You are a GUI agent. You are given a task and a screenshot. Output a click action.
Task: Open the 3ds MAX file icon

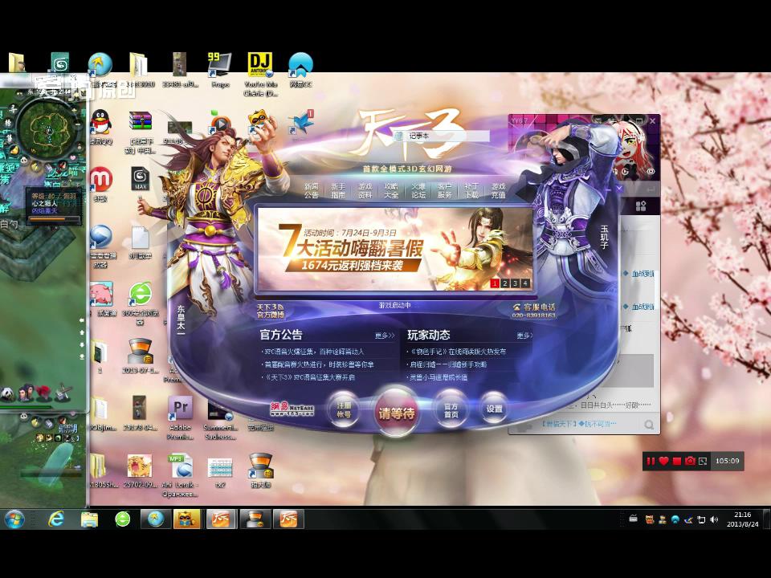coord(140,179)
